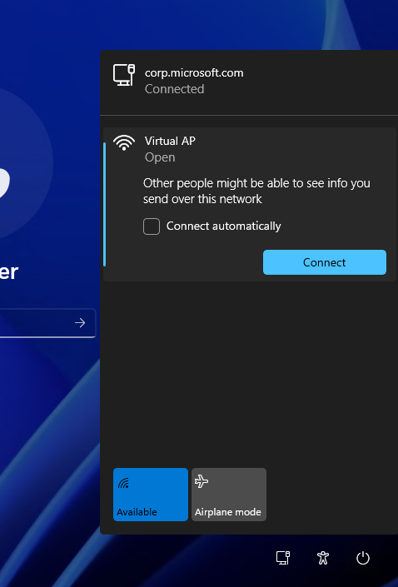This screenshot has width=398, height=587.
Task: Select the corp.microsoft.com connected network entry
Action: click(249, 81)
